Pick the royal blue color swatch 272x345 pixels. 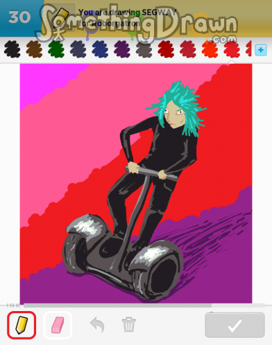100,49
